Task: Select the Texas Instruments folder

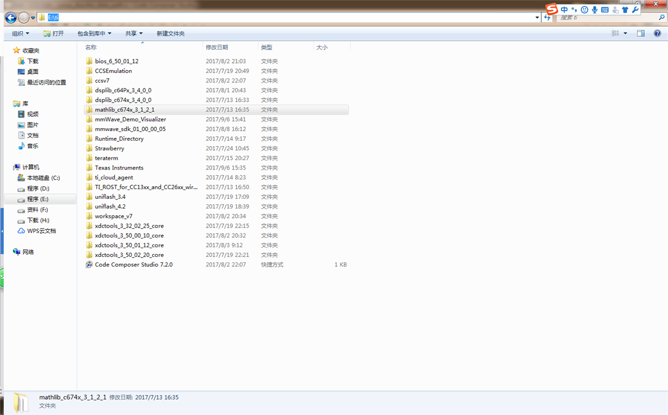Action: pyautogui.click(x=119, y=168)
